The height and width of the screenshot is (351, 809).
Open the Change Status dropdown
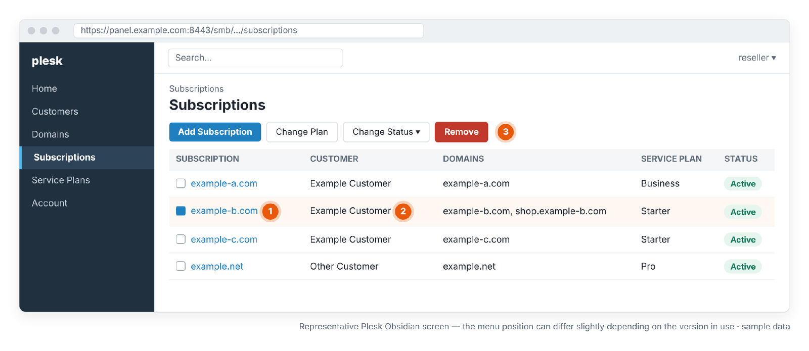point(386,132)
